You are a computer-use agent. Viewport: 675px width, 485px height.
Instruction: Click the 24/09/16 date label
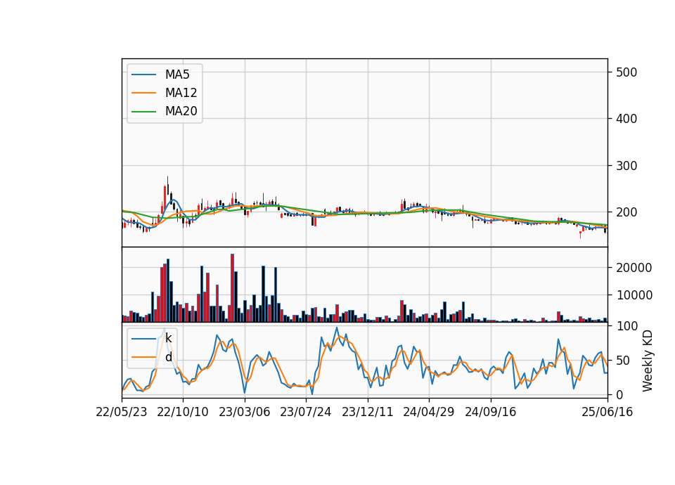(490, 412)
